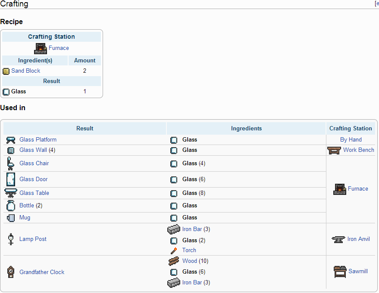Screen dimensions: 379x293
Task: Open the Iron Anvil link
Action: tap(358, 239)
